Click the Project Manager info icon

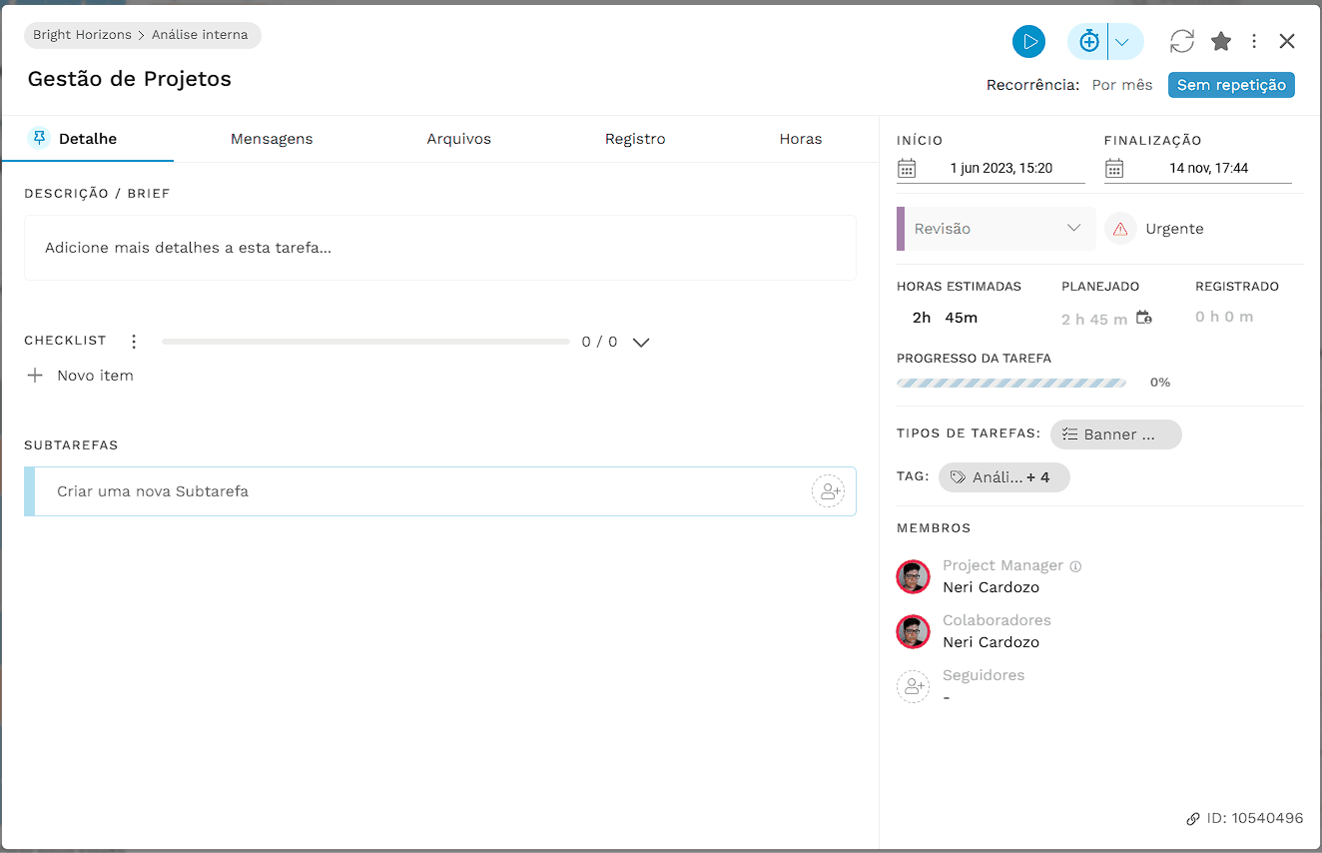(x=1075, y=566)
